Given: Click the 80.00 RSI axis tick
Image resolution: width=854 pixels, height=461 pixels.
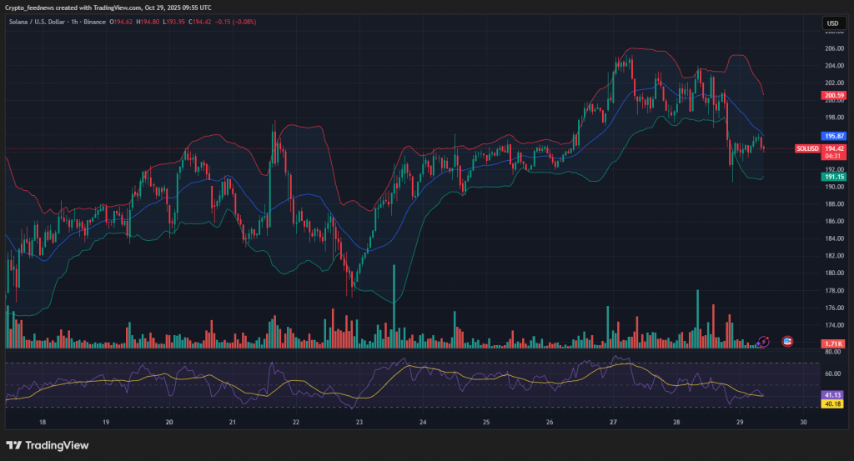Looking at the screenshot, I should (x=833, y=352).
